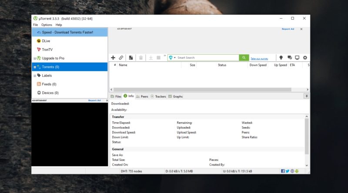
Task: Click the Info pane vertical scrollbar thumb
Action: [x=307, y=136]
